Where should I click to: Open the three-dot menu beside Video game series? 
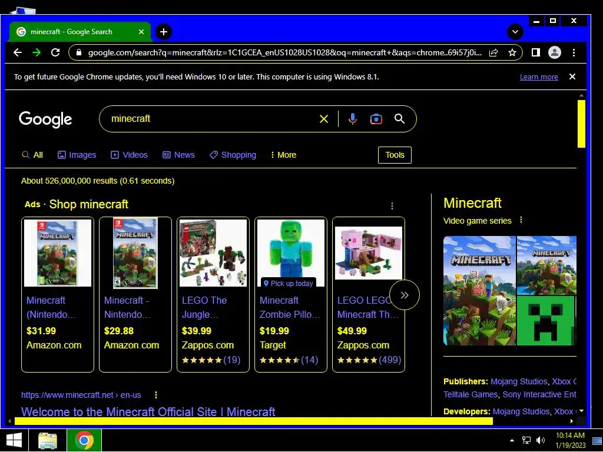(521, 220)
